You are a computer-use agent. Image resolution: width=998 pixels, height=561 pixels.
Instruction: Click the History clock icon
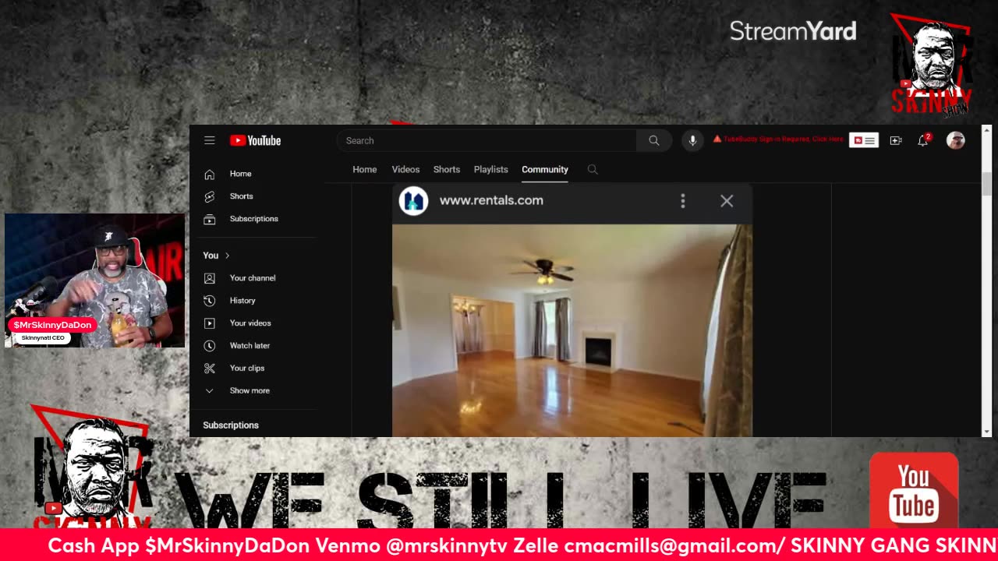tap(209, 301)
